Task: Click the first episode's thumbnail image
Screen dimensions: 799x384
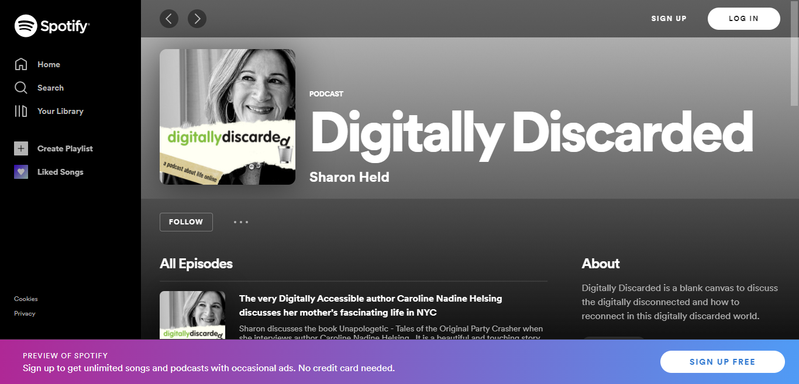Action: click(192, 315)
